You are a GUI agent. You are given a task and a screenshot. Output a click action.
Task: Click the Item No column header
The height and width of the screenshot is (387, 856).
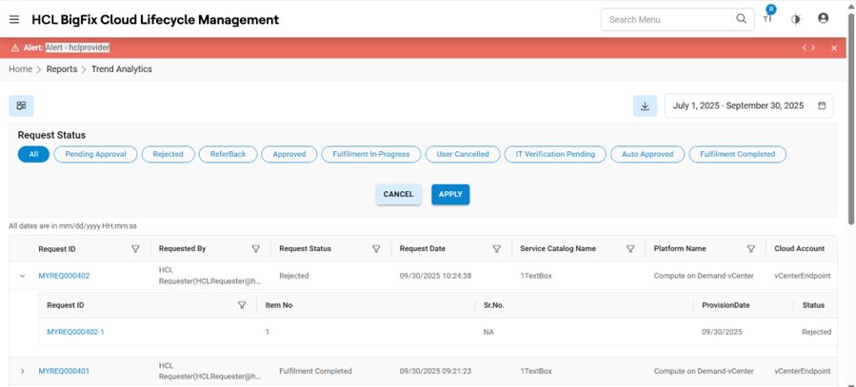click(x=279, y=305)
